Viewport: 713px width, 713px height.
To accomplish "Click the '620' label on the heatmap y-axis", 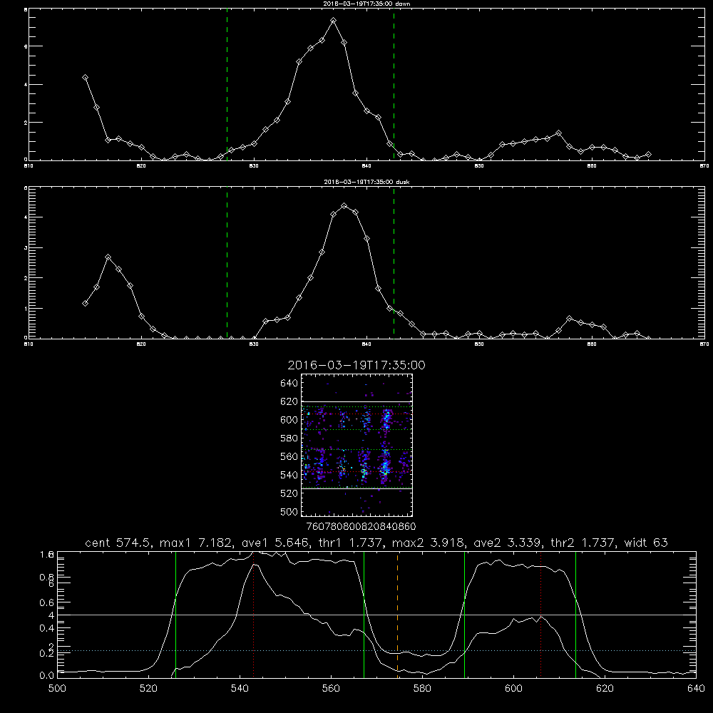I will point(289,401).
